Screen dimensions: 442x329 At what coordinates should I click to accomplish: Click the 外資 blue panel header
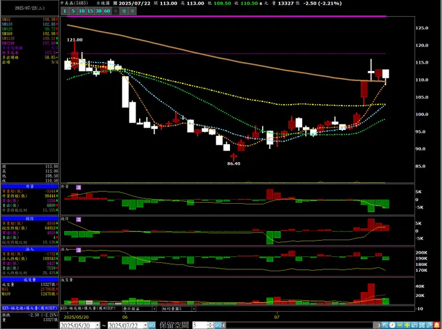30,187
